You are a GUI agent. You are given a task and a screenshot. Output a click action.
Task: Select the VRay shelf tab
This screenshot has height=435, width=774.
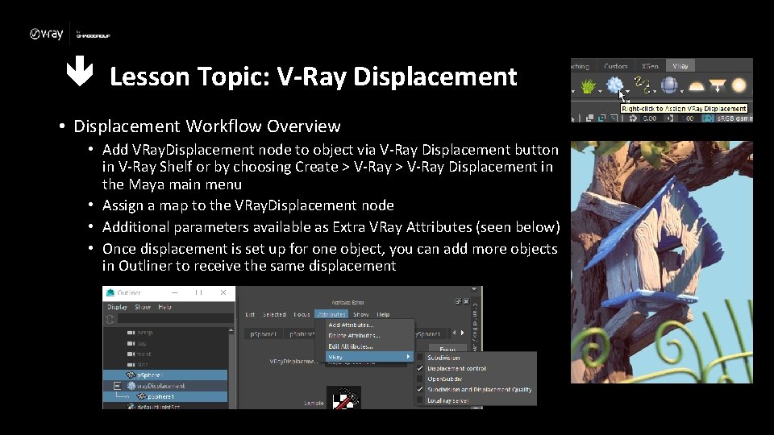click(680, 65)
